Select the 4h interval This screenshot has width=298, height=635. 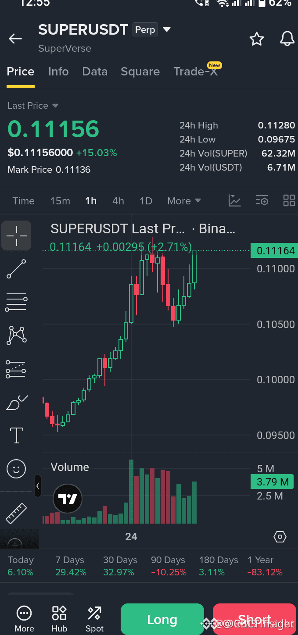coord(118,201)
